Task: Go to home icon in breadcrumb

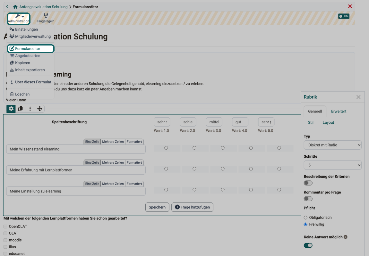Action: 15,7
